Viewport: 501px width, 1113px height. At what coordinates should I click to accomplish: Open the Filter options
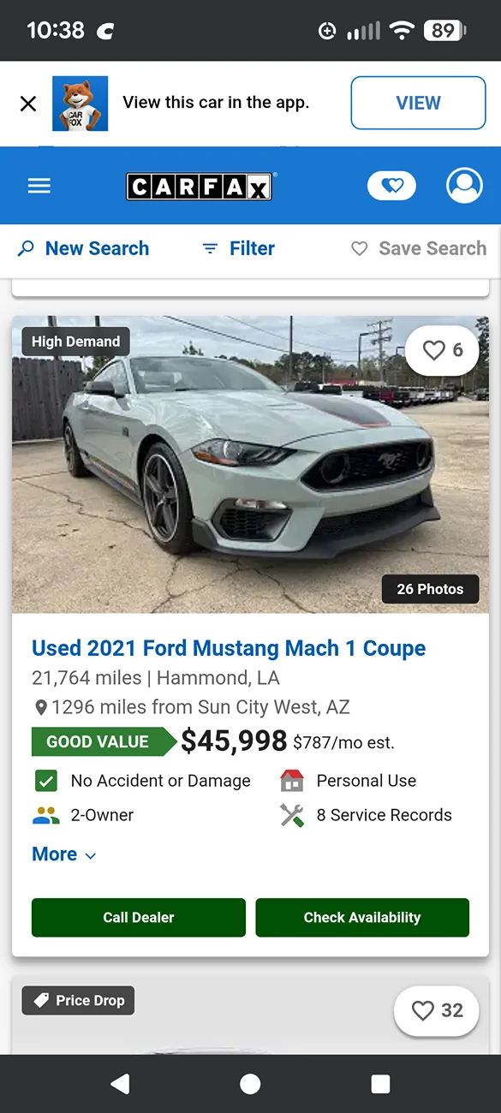coord(238,248)
